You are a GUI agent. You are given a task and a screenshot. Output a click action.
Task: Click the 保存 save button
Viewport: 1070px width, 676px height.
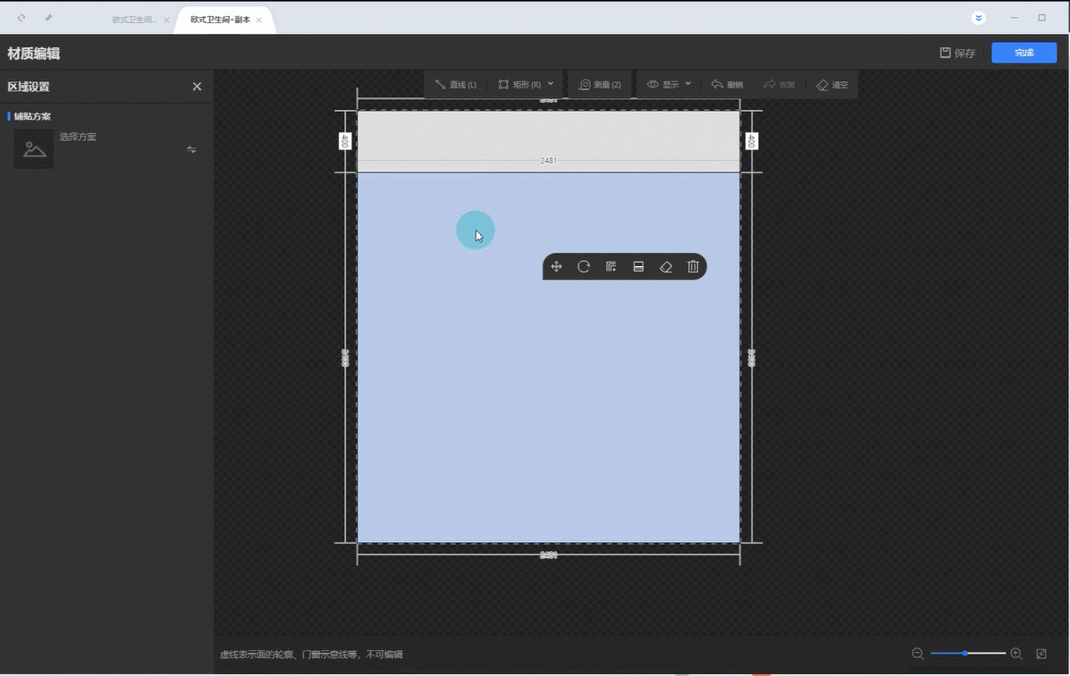(x=957, y=54)
